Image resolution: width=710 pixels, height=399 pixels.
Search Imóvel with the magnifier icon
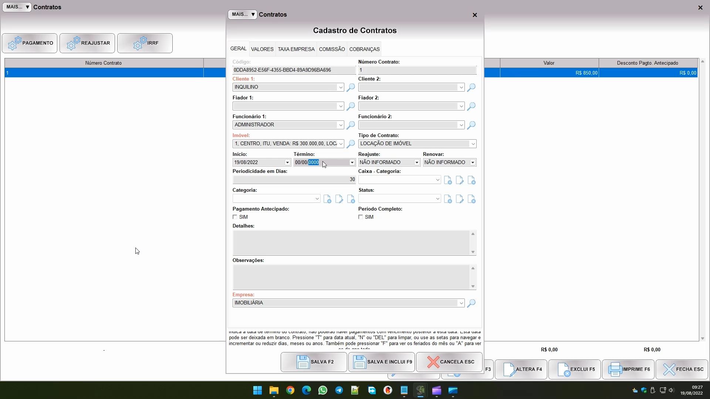(350, 144)
